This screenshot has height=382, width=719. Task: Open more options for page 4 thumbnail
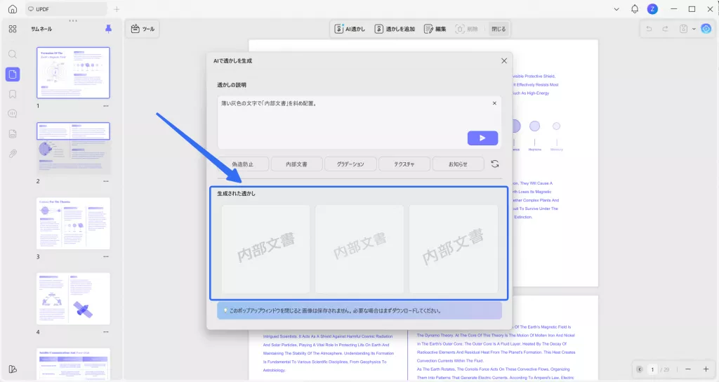tap(106, 331)
